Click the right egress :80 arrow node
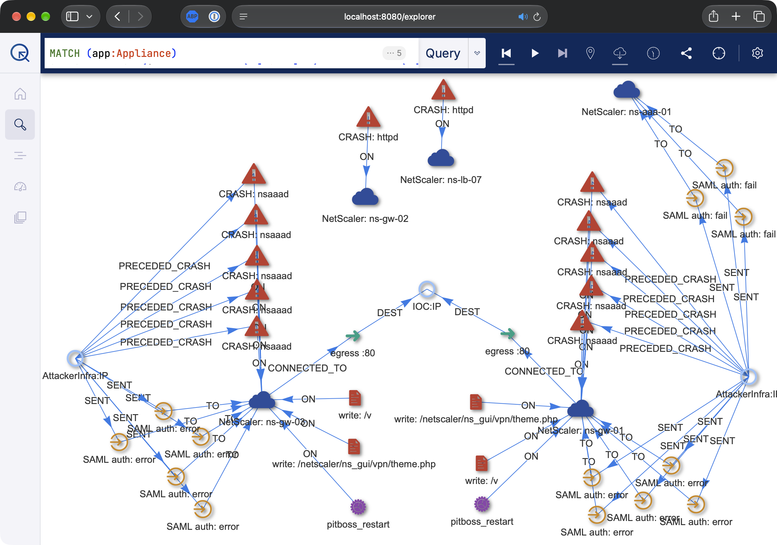Screen dimensions: 777x545 point(508,334)
